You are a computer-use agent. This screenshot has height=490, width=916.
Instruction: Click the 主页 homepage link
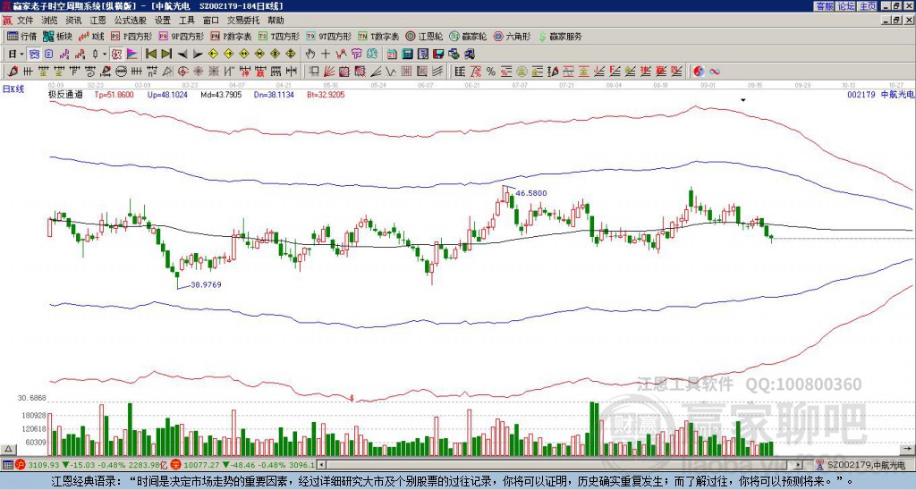click(x=867, y=6)
